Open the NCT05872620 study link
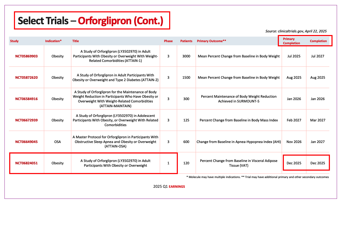This screenshot has width=342, height=237. pyautogui.click(x=26, y=77)
